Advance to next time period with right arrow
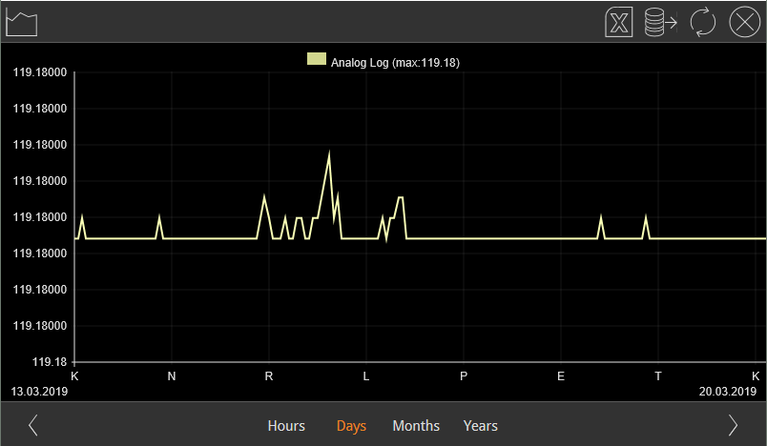The width and height of the screenshot is (767, 446). pyautogui.click(x=733, y=425)
